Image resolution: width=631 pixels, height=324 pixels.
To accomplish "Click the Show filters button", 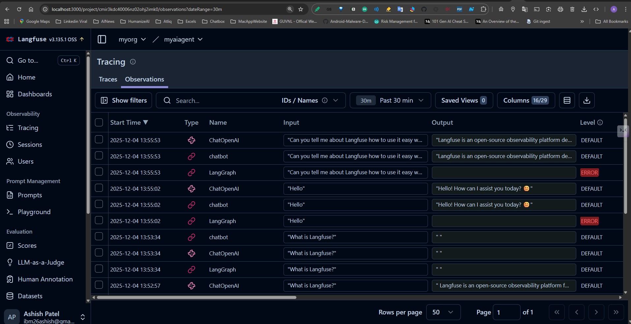I will point(124,100).
